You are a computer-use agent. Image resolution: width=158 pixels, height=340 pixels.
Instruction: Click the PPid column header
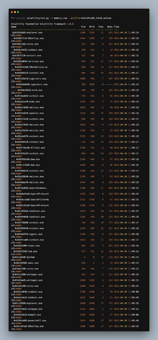(92, 27)
